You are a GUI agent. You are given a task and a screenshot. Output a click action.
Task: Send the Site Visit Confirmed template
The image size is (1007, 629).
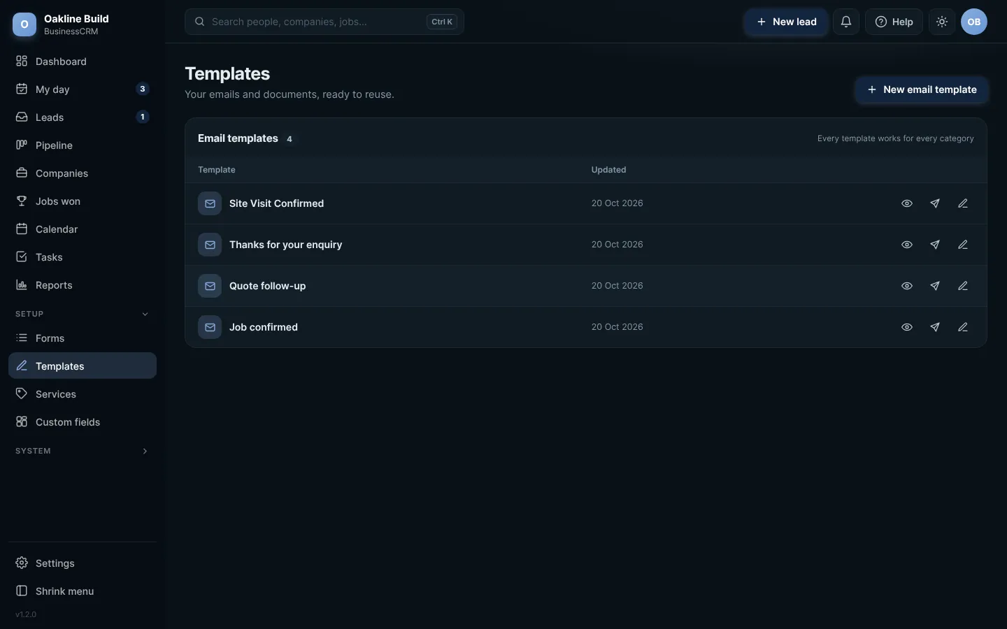click(935, 203)
